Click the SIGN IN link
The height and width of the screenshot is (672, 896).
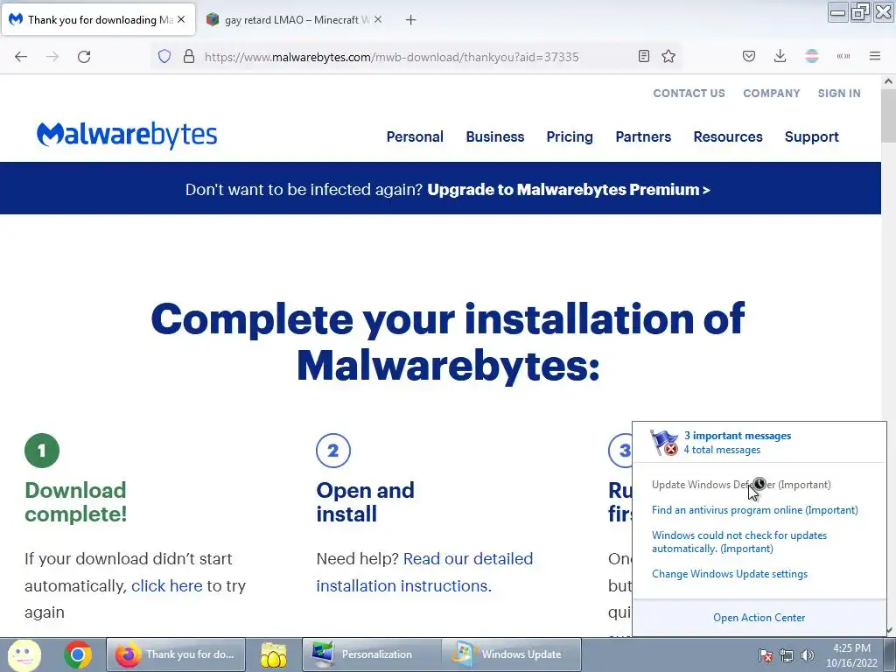[839, 93]
